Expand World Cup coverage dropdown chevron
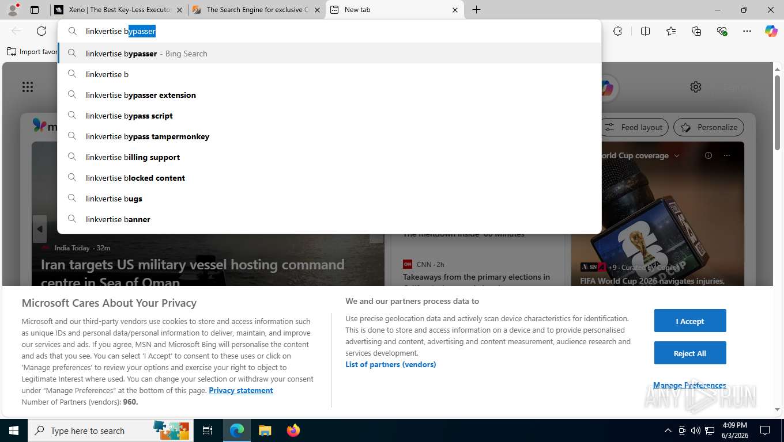 [x=676, y=155]
